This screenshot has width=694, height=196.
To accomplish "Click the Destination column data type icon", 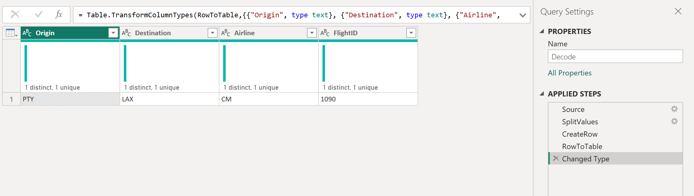I will pyautogui.click(x=126, y=33).
